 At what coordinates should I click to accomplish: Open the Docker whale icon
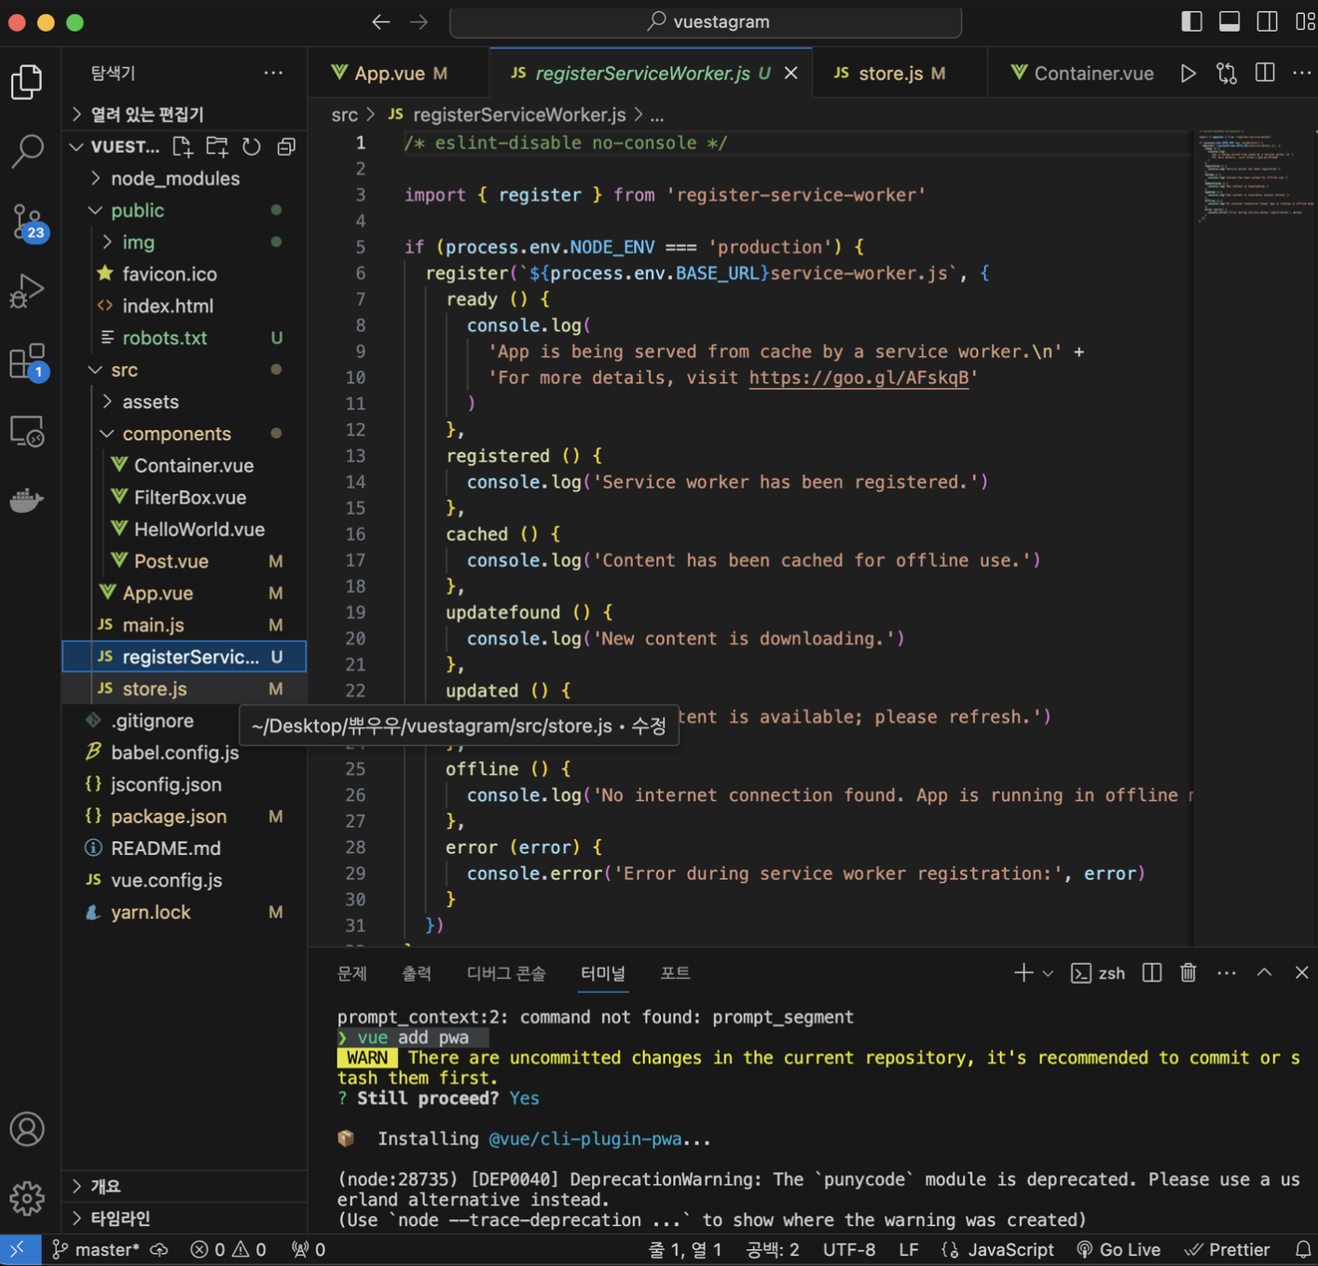coord(27,501)
